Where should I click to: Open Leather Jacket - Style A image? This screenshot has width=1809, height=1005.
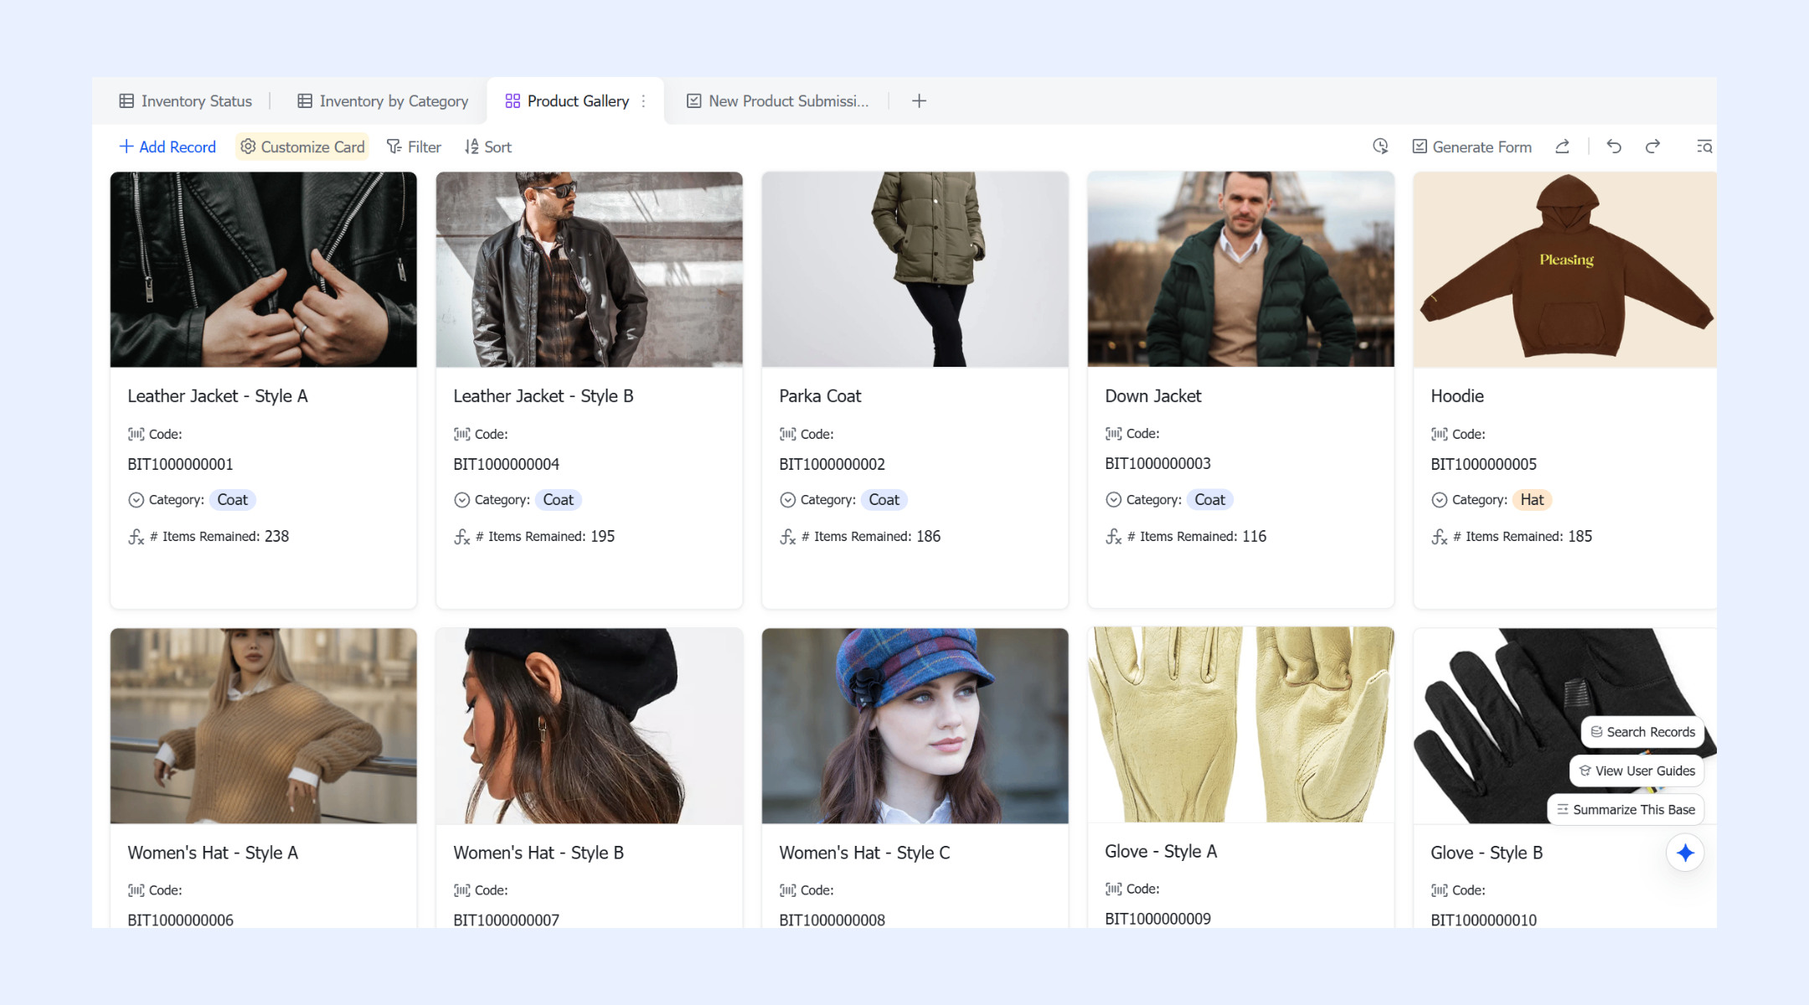click(x=264, y=270)
